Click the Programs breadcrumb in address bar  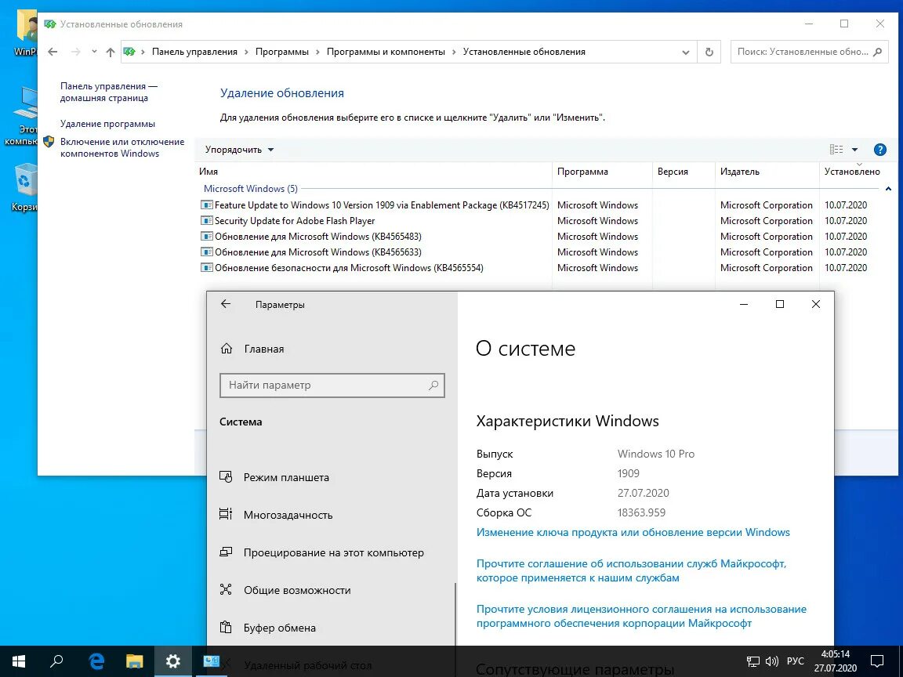point(282,52)
